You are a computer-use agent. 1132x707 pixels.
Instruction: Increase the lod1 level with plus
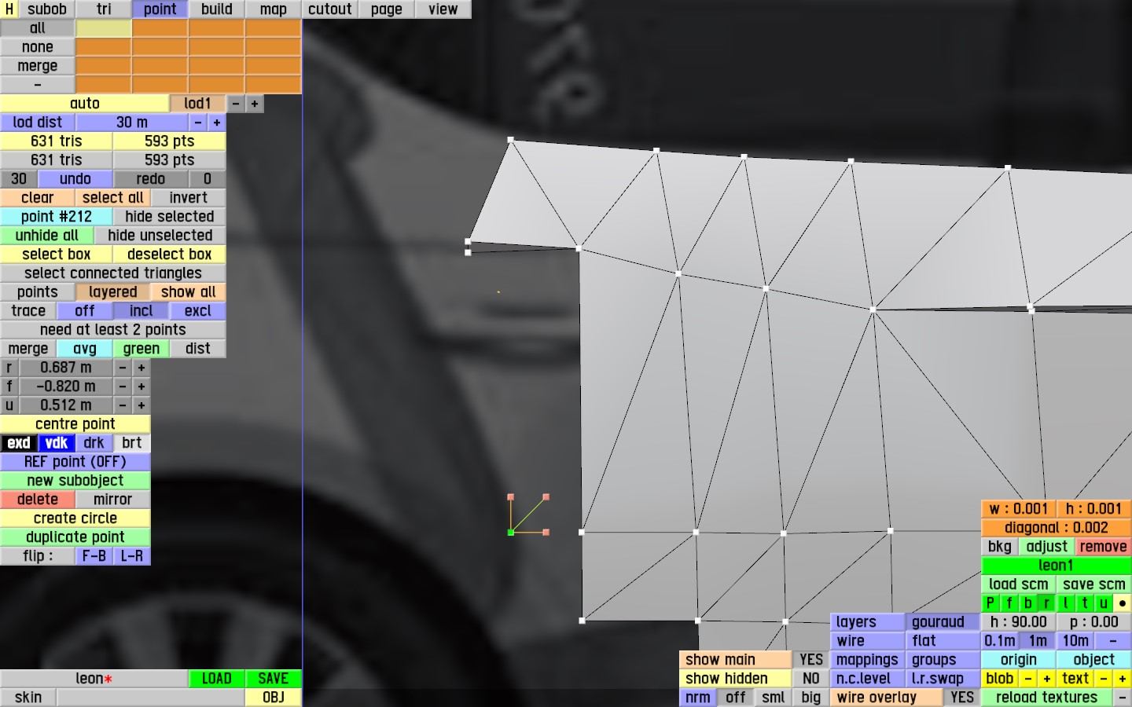[x=255, y=104]
